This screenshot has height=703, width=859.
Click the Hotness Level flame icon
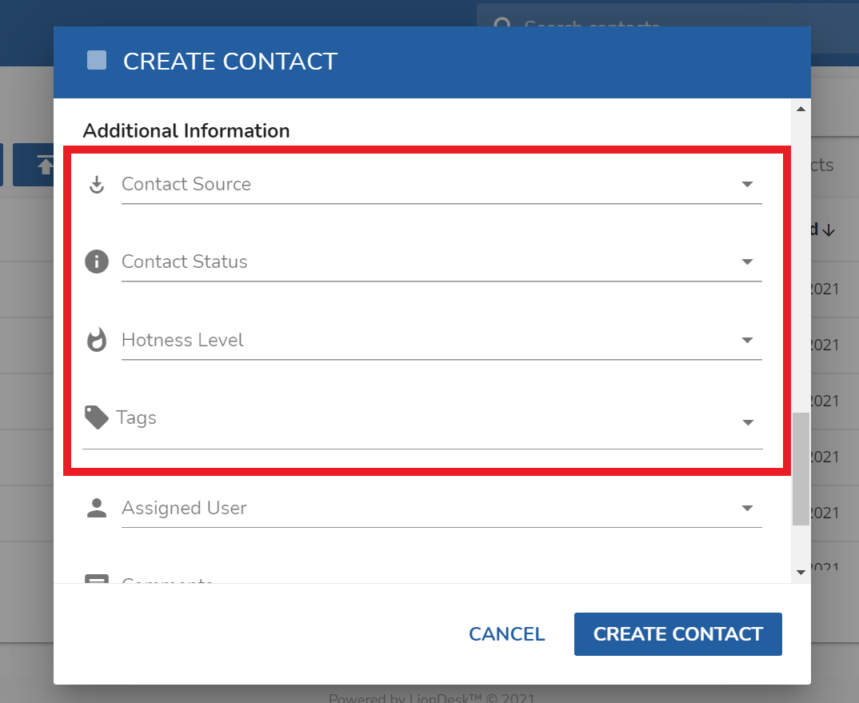pyautogui.click(x=97, y=339)
